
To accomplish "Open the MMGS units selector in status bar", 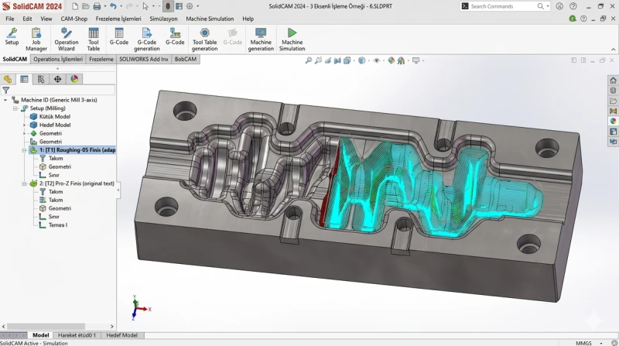I will [589, 343].
